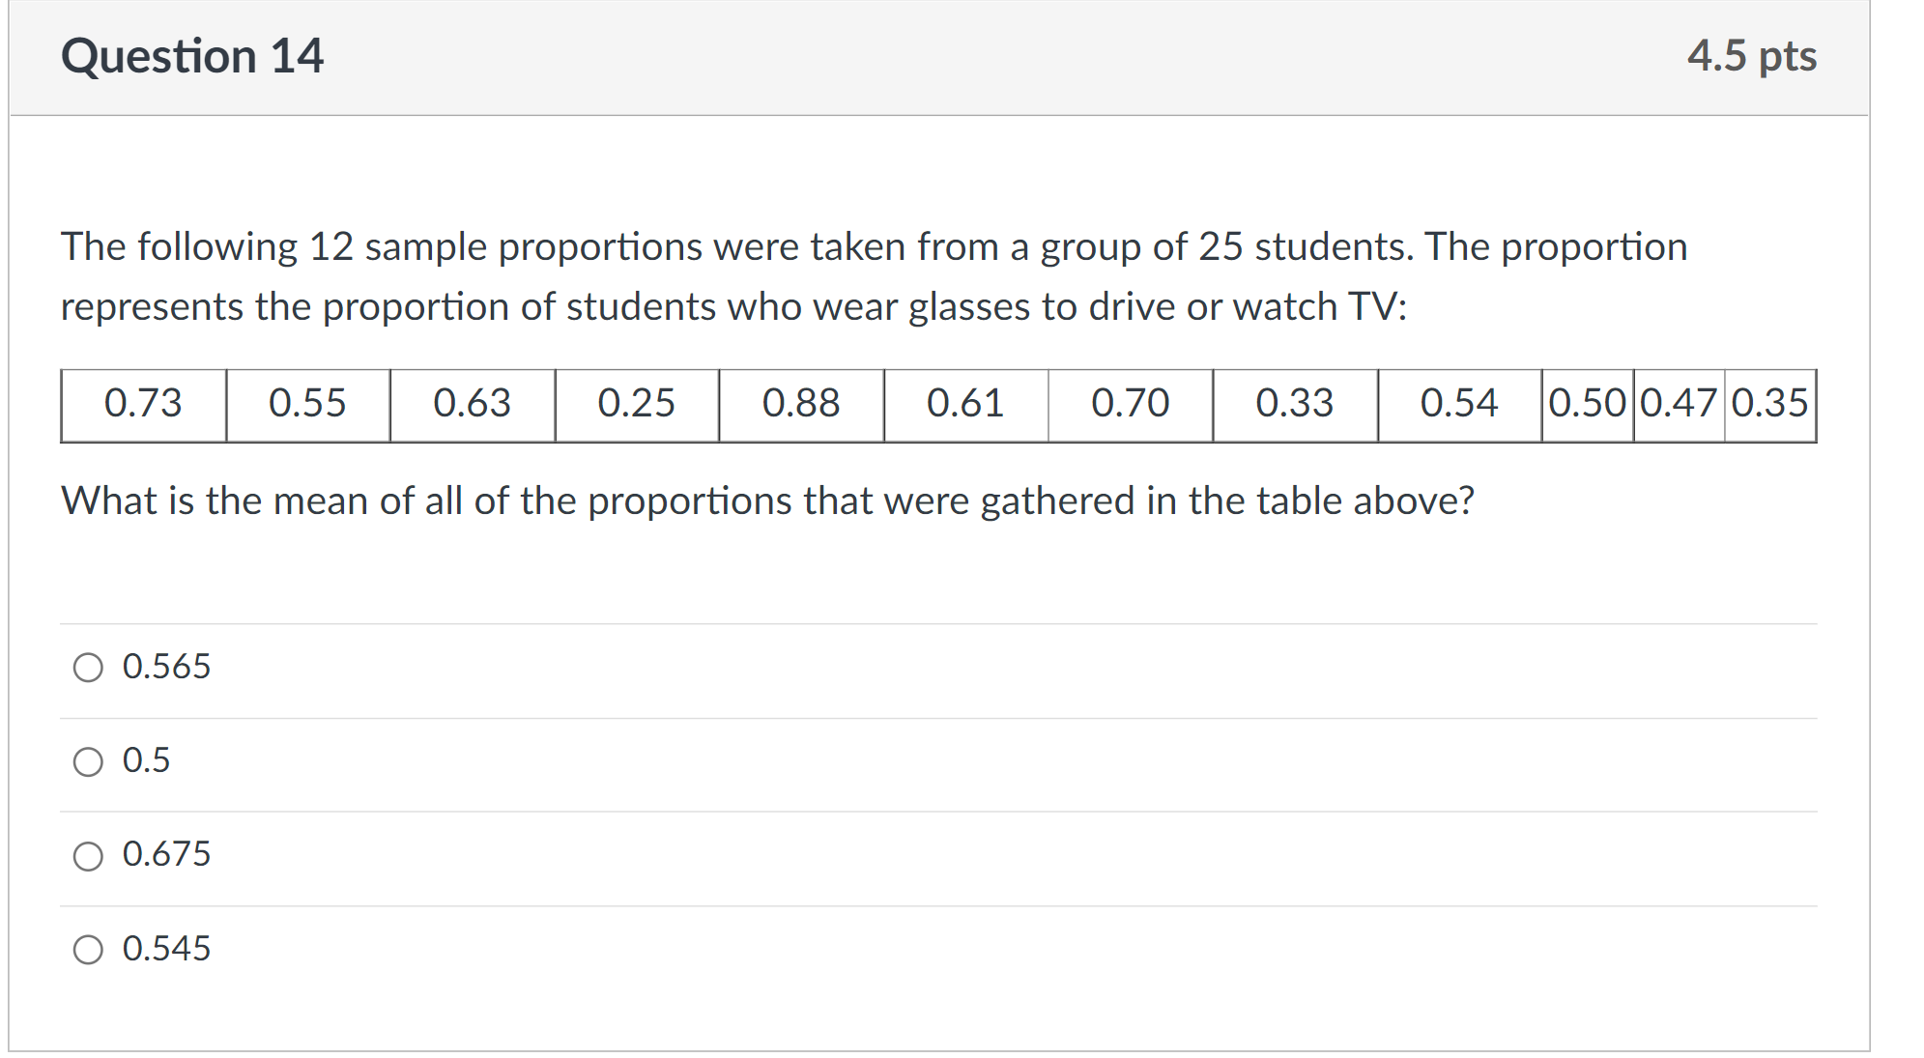Click the 0.55 table cell

tap(308, 405)
